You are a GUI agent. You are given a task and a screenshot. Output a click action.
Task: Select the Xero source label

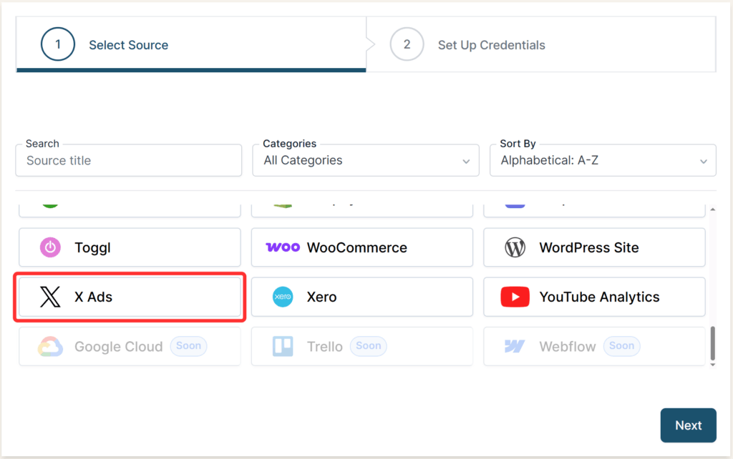[x=321, y=297]
